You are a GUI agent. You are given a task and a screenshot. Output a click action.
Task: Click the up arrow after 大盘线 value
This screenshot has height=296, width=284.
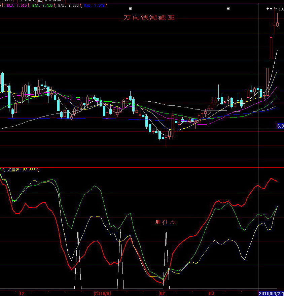[37, 170]
